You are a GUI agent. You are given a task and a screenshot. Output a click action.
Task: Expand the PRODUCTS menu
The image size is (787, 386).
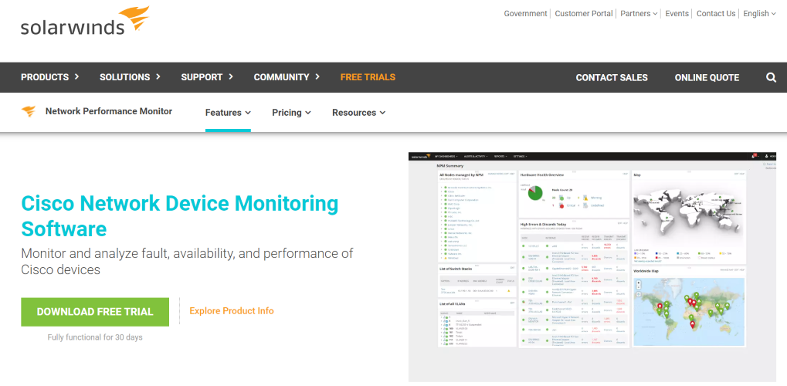(x=49, y=77)
